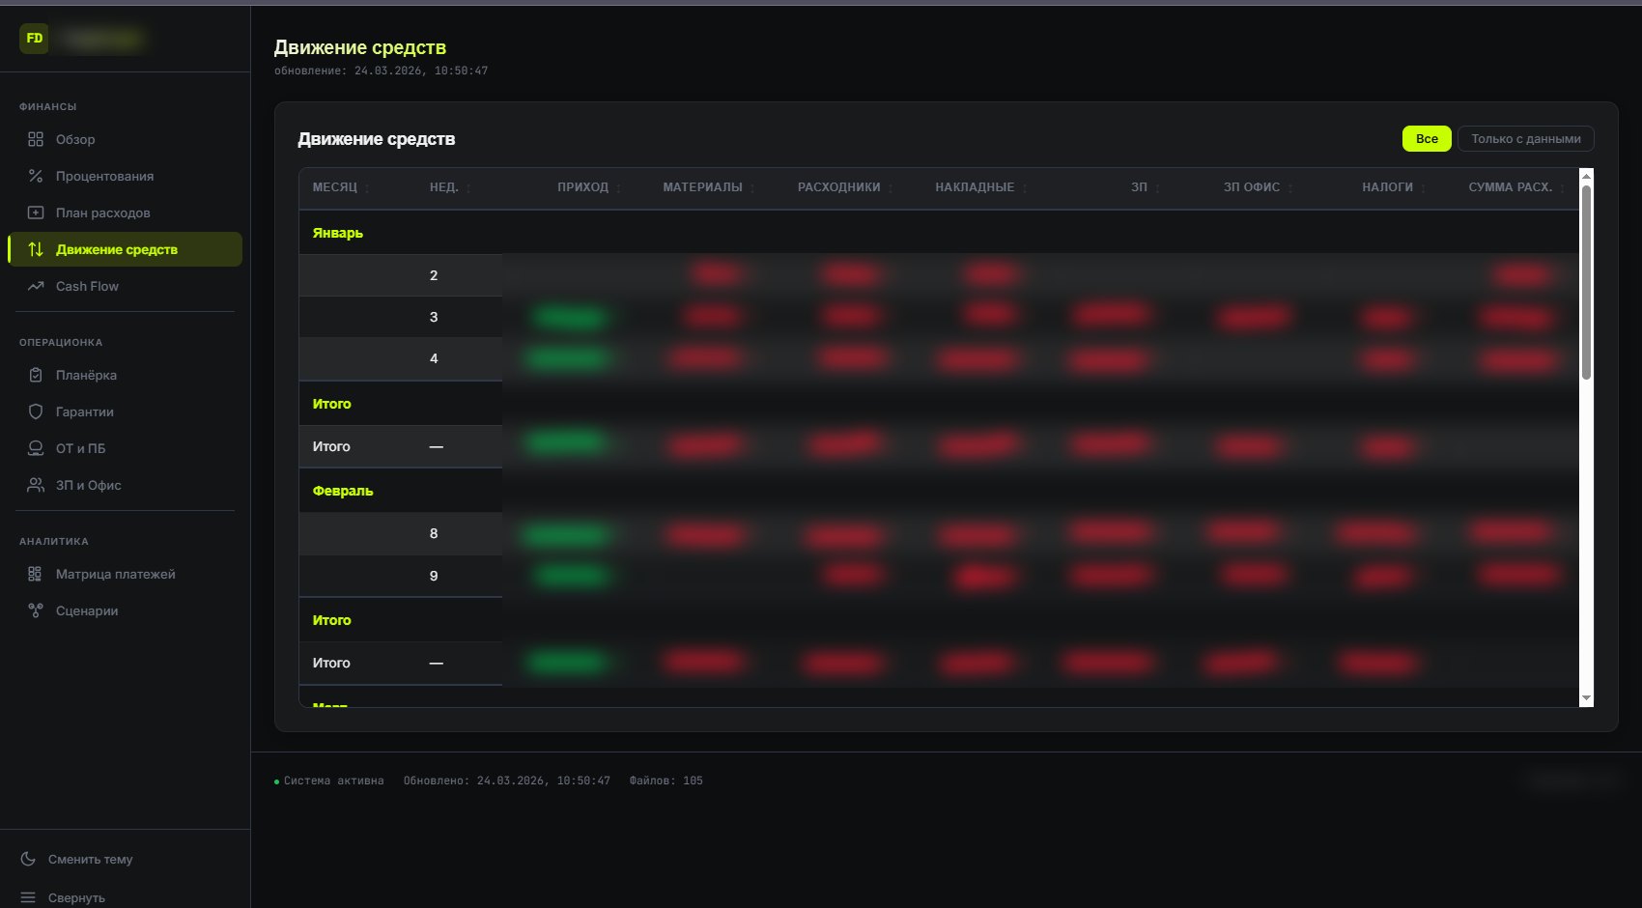Click the FD logo badge
This screenshot has width=1642, height=908.
[x=35, y=39]
